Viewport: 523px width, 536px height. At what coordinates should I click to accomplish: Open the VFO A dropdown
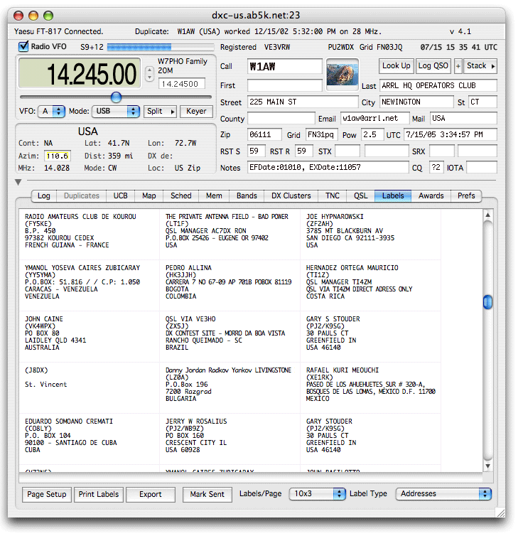click(x=53, y=112)
